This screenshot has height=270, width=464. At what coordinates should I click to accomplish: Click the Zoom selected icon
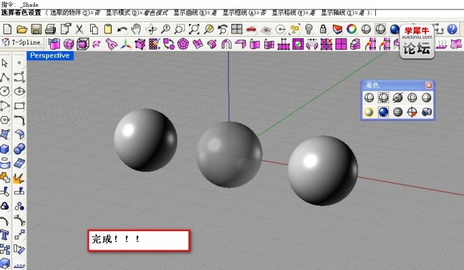(208, 30)
